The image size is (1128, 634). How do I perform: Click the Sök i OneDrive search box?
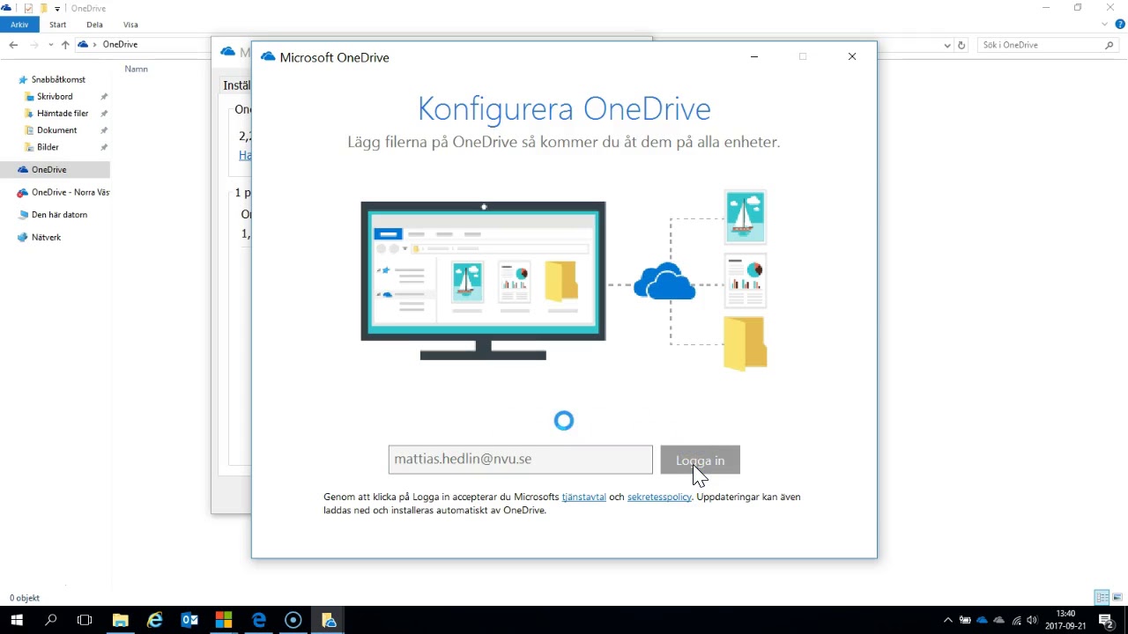point(1040,45)
